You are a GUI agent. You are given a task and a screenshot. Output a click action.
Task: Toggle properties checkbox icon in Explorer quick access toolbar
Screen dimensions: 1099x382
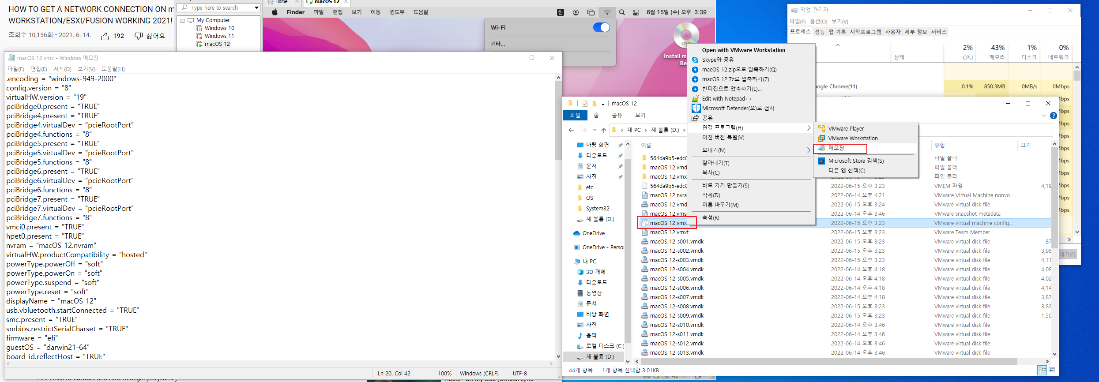click(x=585, y=104)
